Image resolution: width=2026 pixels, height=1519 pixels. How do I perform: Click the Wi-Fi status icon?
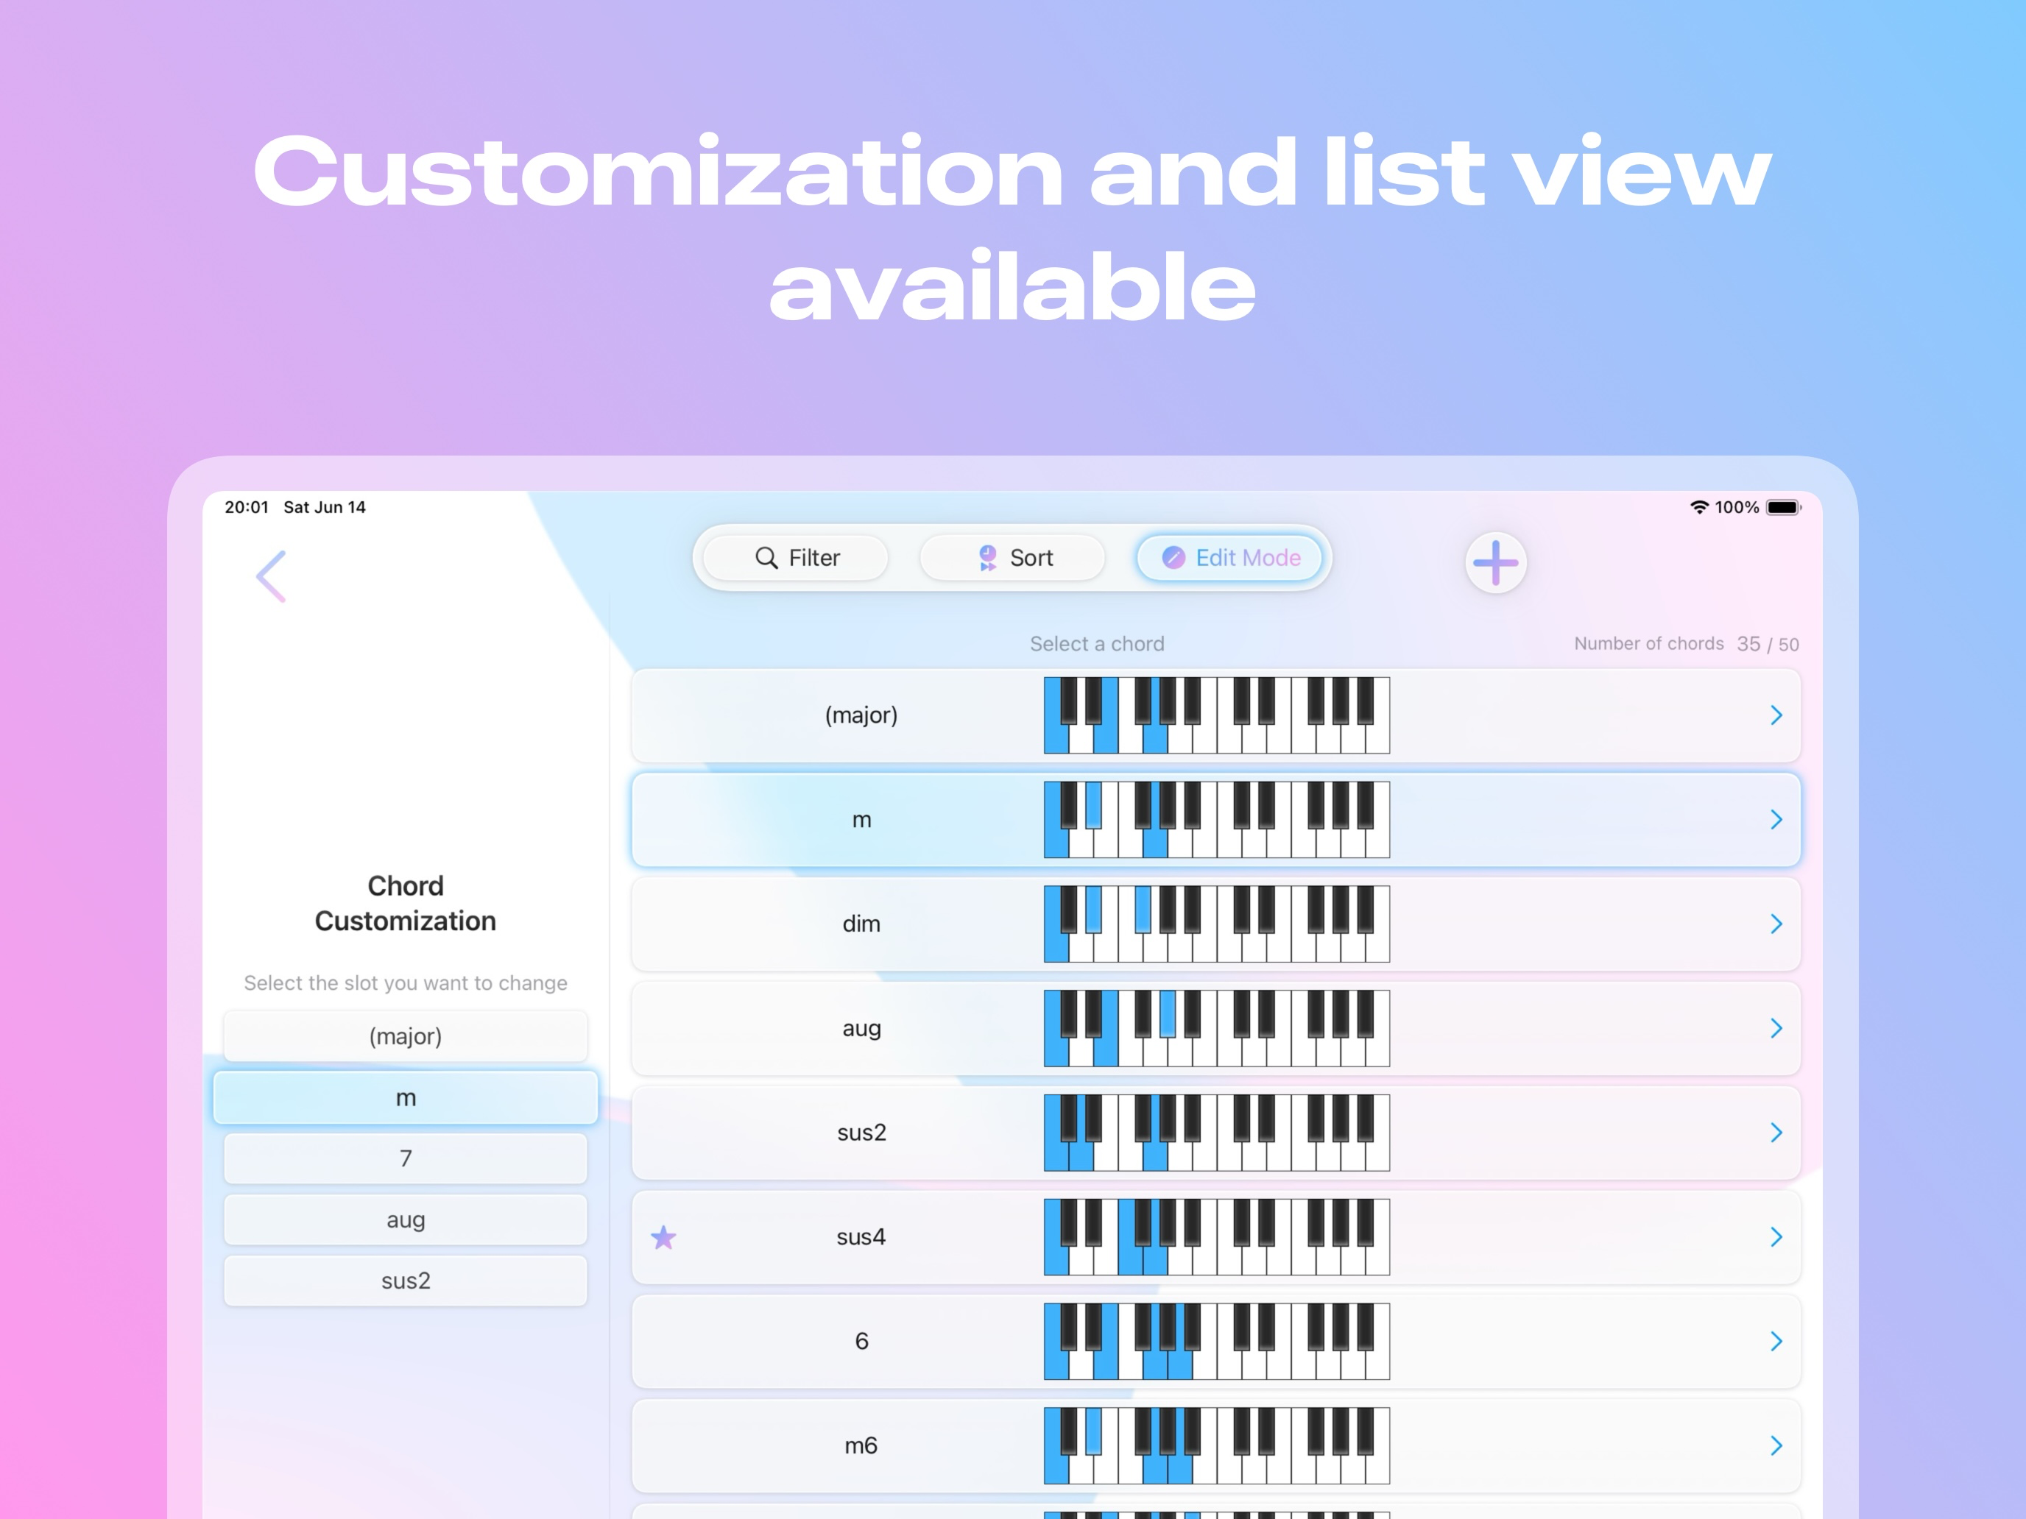1699,507
